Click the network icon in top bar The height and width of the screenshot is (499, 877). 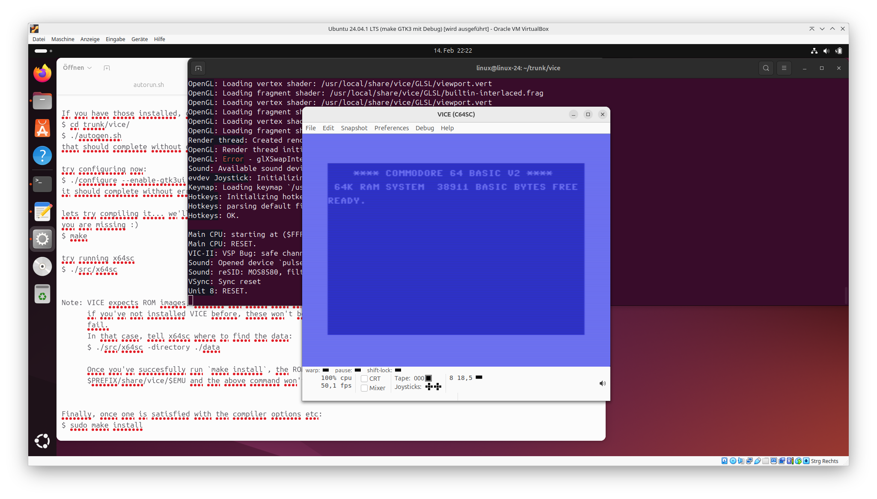coord(814,51)
